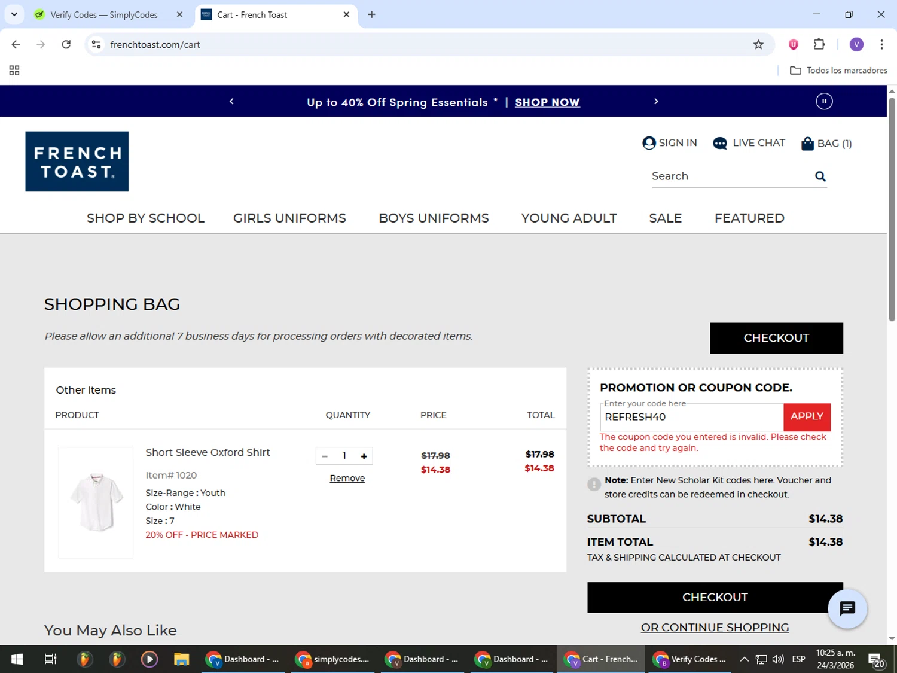Open the Todos los marcadores folder
This screenshot has height=673, width=897.
pyautogui.click(x=838, y=71)
